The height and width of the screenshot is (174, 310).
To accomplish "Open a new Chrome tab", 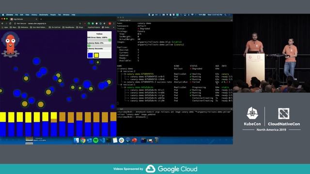I will 41,19.
